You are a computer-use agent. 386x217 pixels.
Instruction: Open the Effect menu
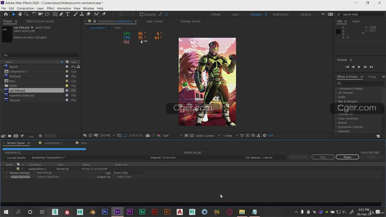pyautogui.click(x=50, y=8)
